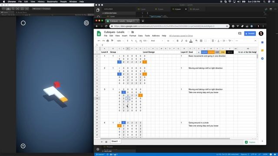Open the macOS Bookmarks menu
This screenshot has height=156, width=278.
point(52,2)
